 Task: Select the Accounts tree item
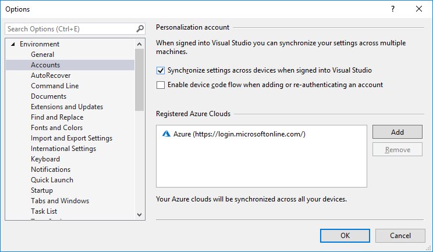click(x=70, y=65)
